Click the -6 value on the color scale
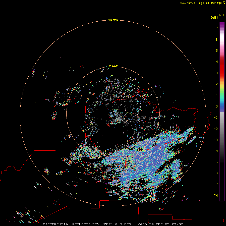 (x=216, y=173)
